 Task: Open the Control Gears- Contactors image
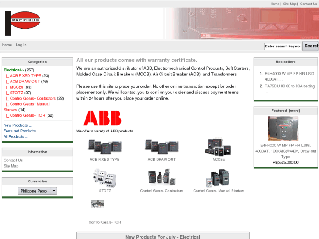[x=161, y=177]
